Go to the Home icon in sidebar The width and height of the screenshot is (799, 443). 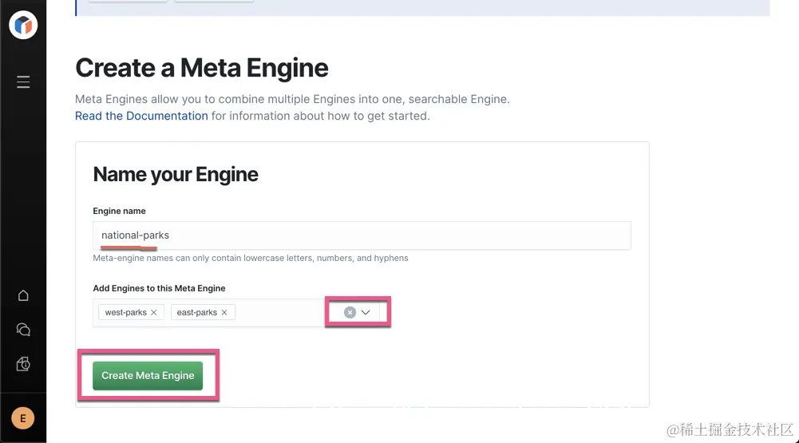click(23, 295)
